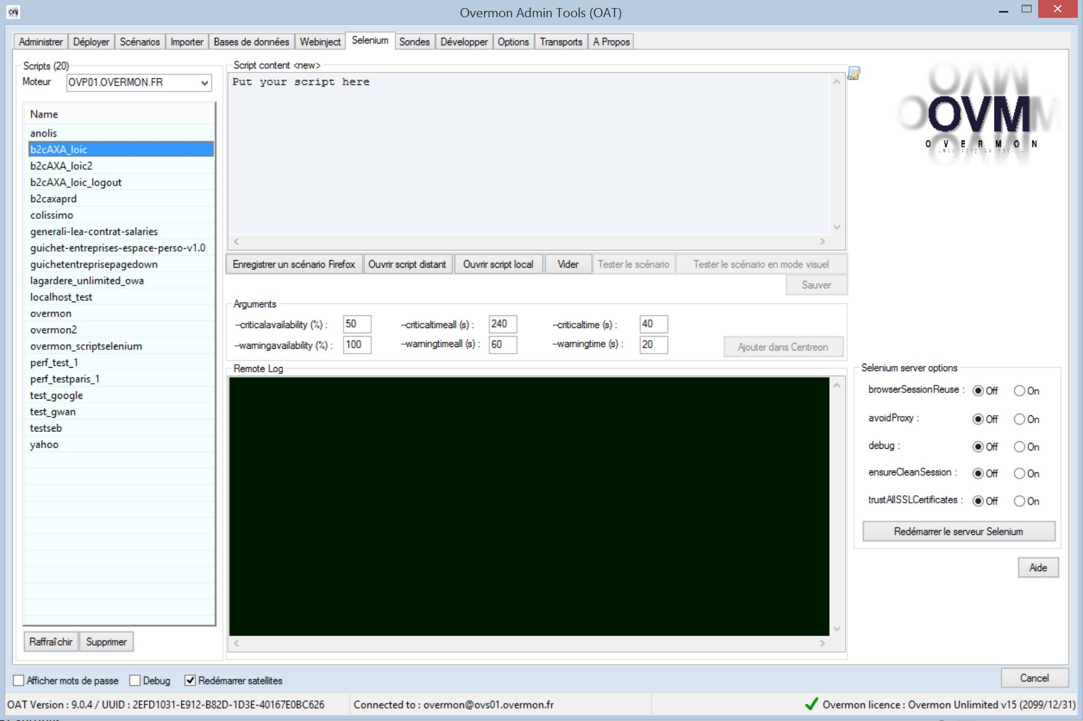Select script guichetentreprisepagedown
Viewport: 1083px width, 721px height.
tap(121, 264)
